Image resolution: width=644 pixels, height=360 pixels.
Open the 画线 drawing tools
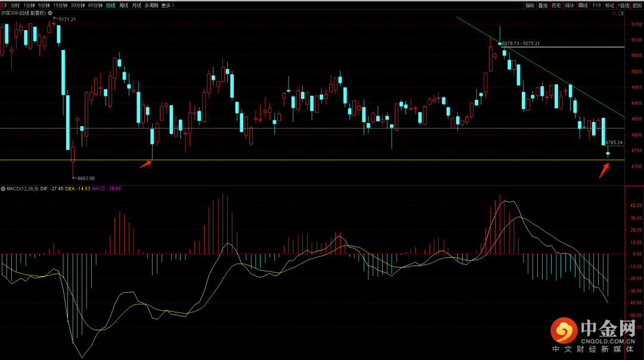point(583,5)
